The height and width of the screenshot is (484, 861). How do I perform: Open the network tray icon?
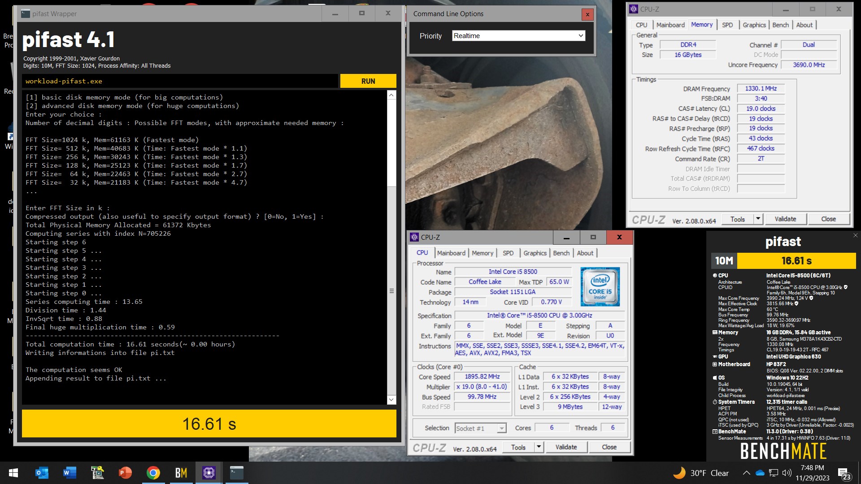point(773,473)
